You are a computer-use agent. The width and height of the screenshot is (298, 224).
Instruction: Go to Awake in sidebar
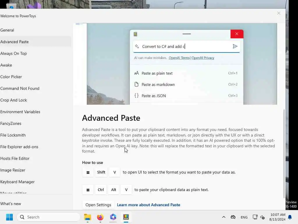tap(36, 65)
